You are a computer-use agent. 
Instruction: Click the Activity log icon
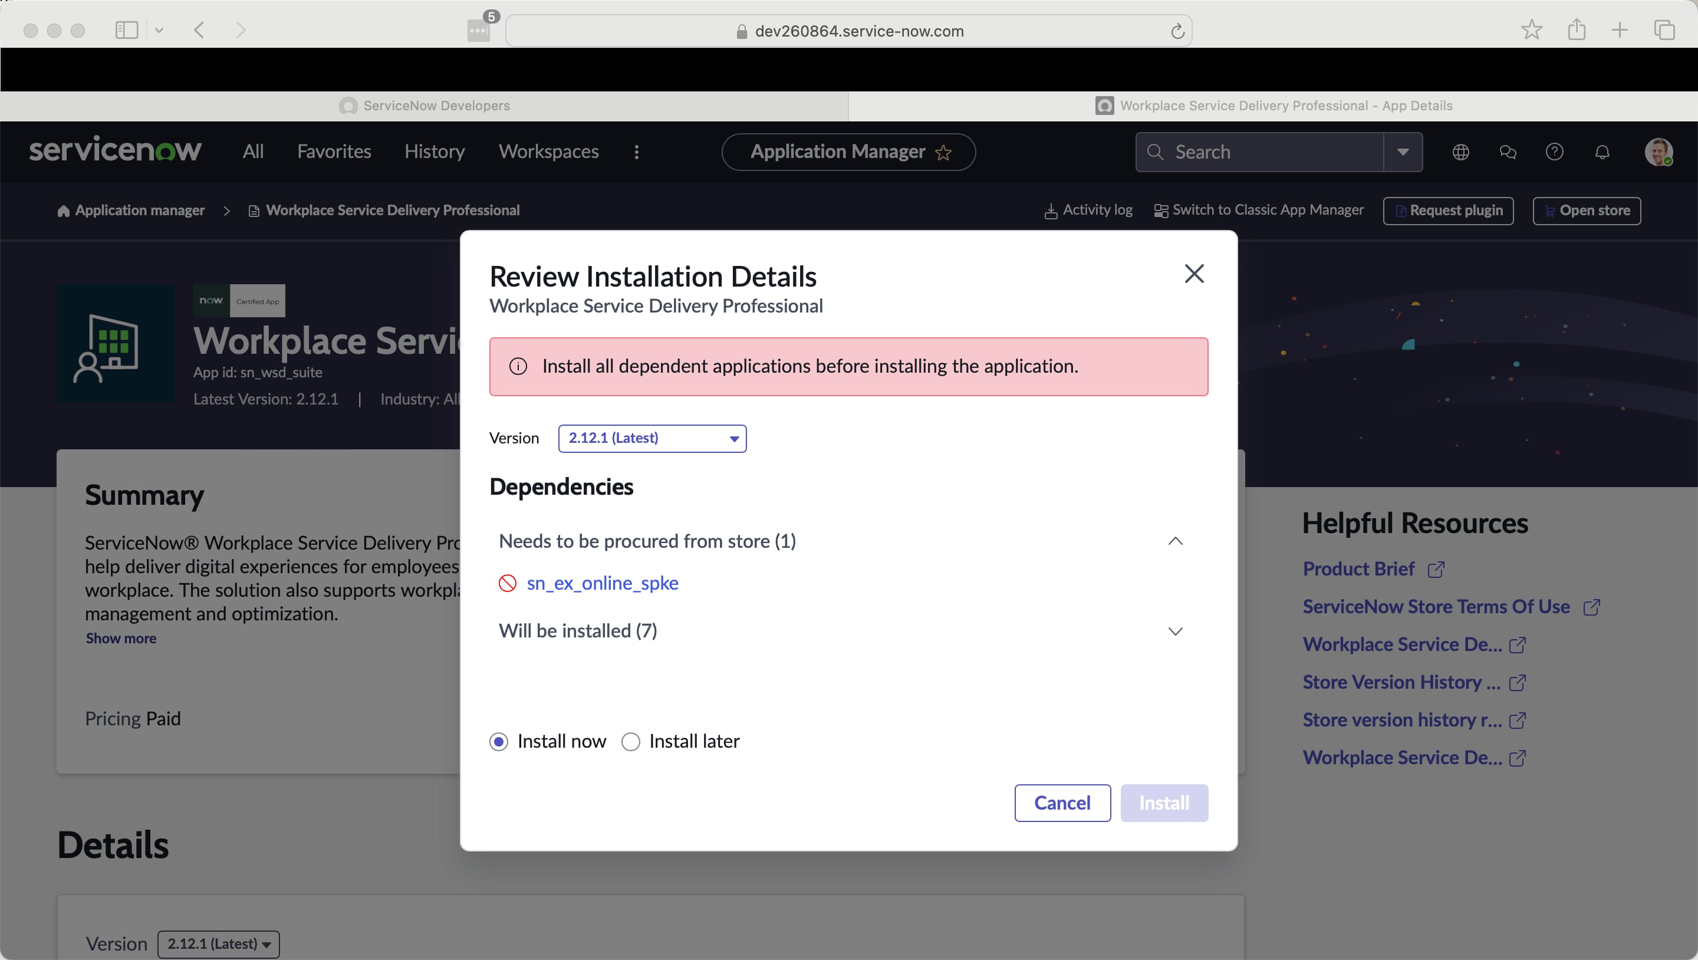1051,210
